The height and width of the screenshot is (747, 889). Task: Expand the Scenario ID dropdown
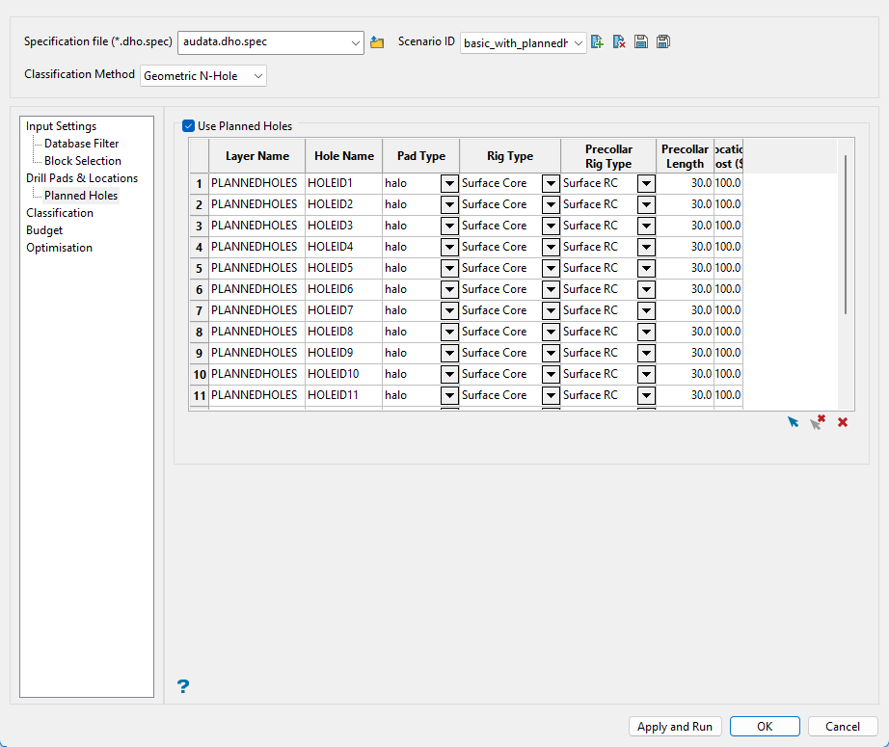578,42
